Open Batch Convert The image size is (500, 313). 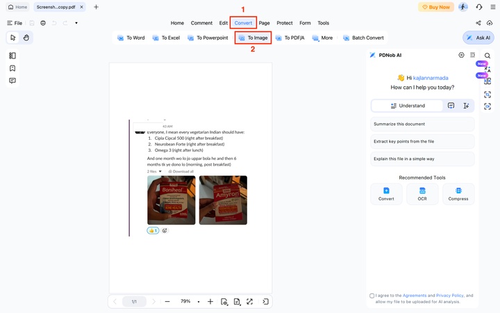coord(363,38)
